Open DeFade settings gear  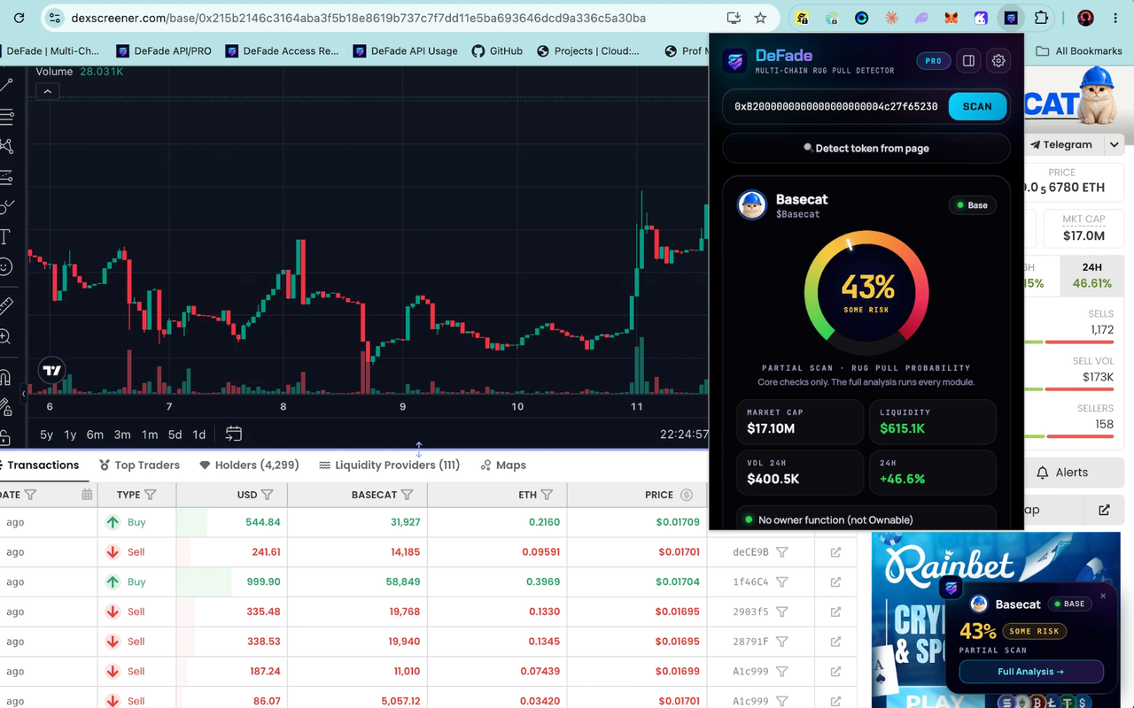point(998,61)
